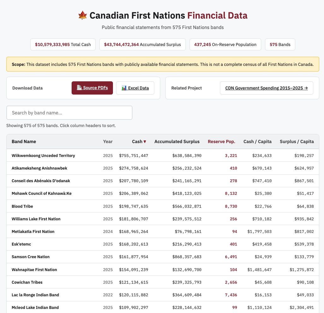Click cash value $274,758,624

tap(133, 168)
